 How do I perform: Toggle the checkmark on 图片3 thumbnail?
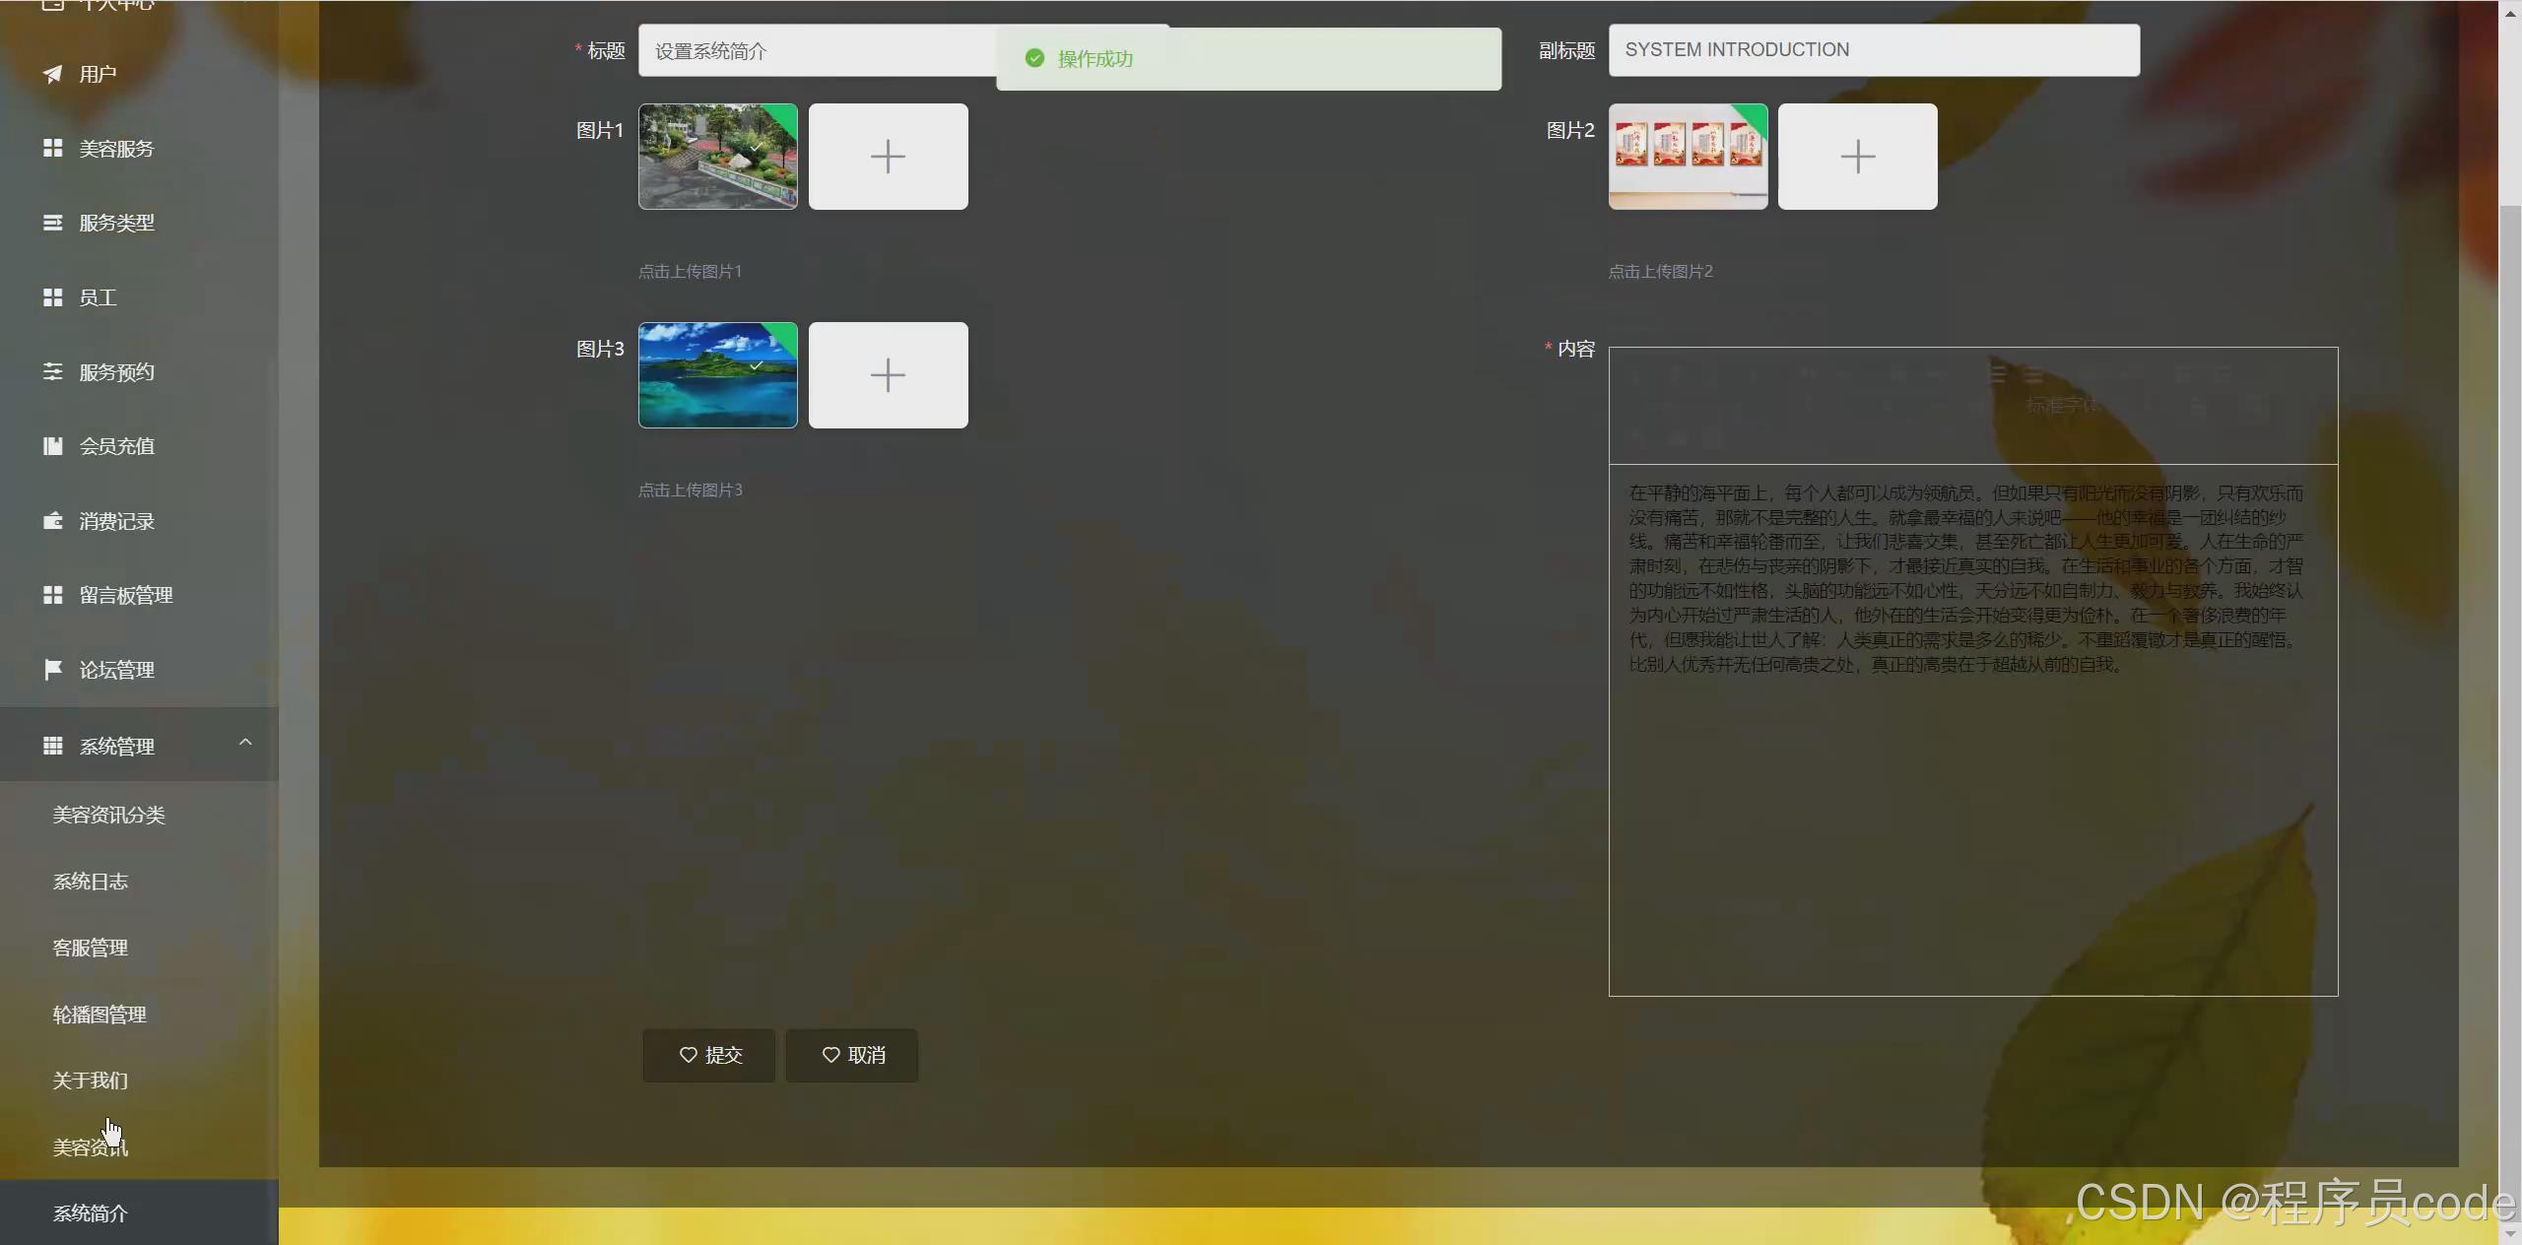[x=757, y=364]
